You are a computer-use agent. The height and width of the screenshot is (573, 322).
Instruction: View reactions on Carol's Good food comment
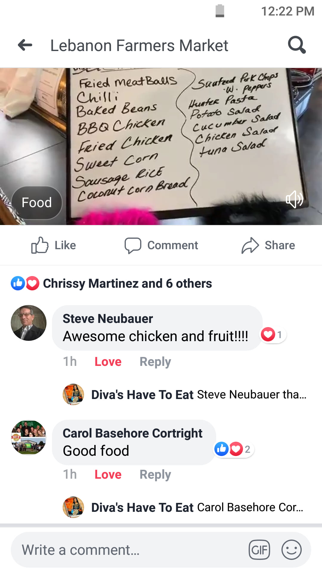coord(234,449)
